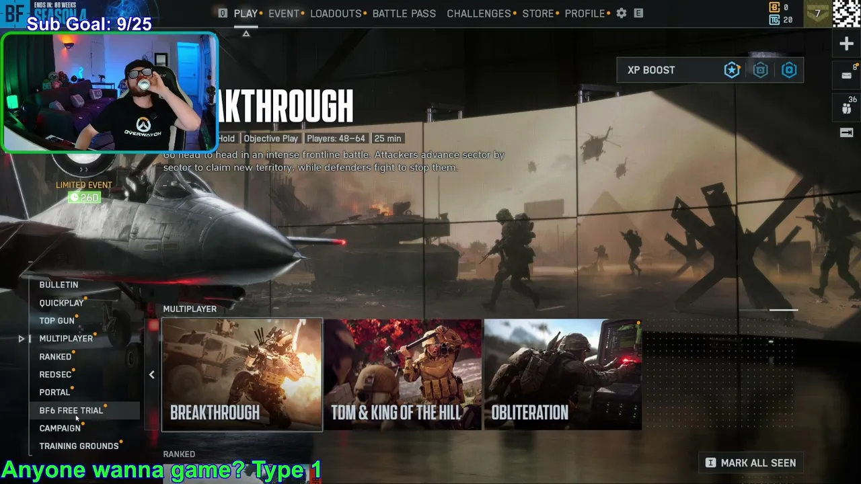
Task: Open CAMPAIGN from the side menu
Action: click(x=60, y=428)
